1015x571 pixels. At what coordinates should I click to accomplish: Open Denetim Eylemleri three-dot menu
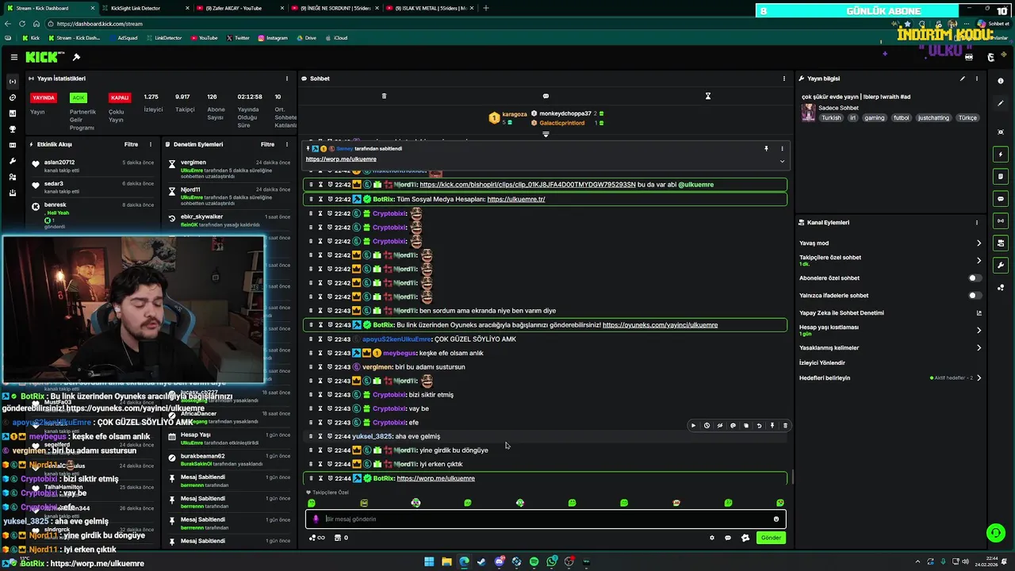287,144
